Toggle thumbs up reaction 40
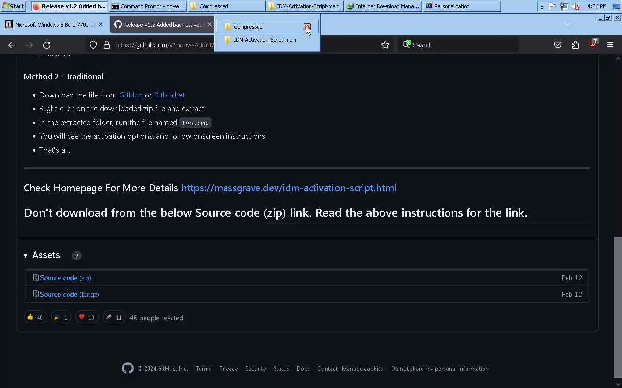Image resolution: width=622 pixels, height=388 pixels. coord(35,317)
